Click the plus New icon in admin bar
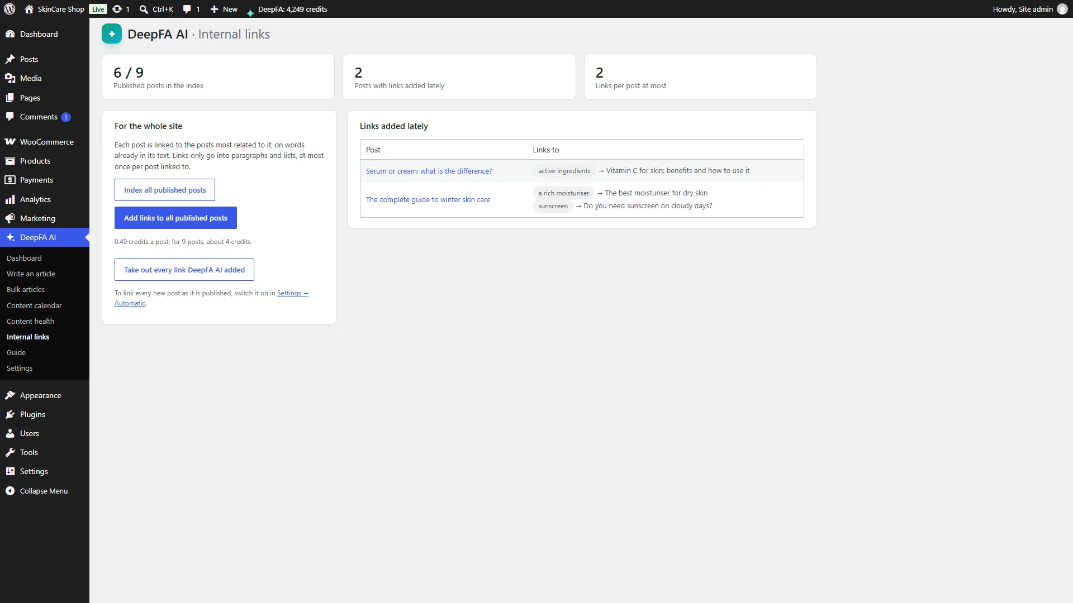The image size is (1073, 603). point(214,9)
